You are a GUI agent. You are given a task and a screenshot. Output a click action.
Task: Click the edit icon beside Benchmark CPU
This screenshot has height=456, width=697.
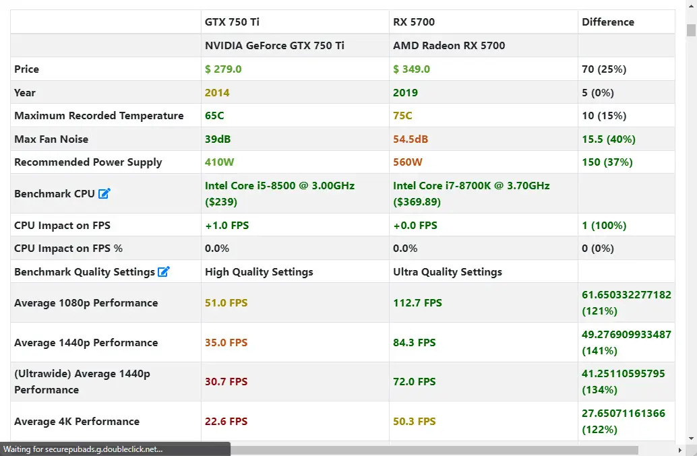click(104, 193)
